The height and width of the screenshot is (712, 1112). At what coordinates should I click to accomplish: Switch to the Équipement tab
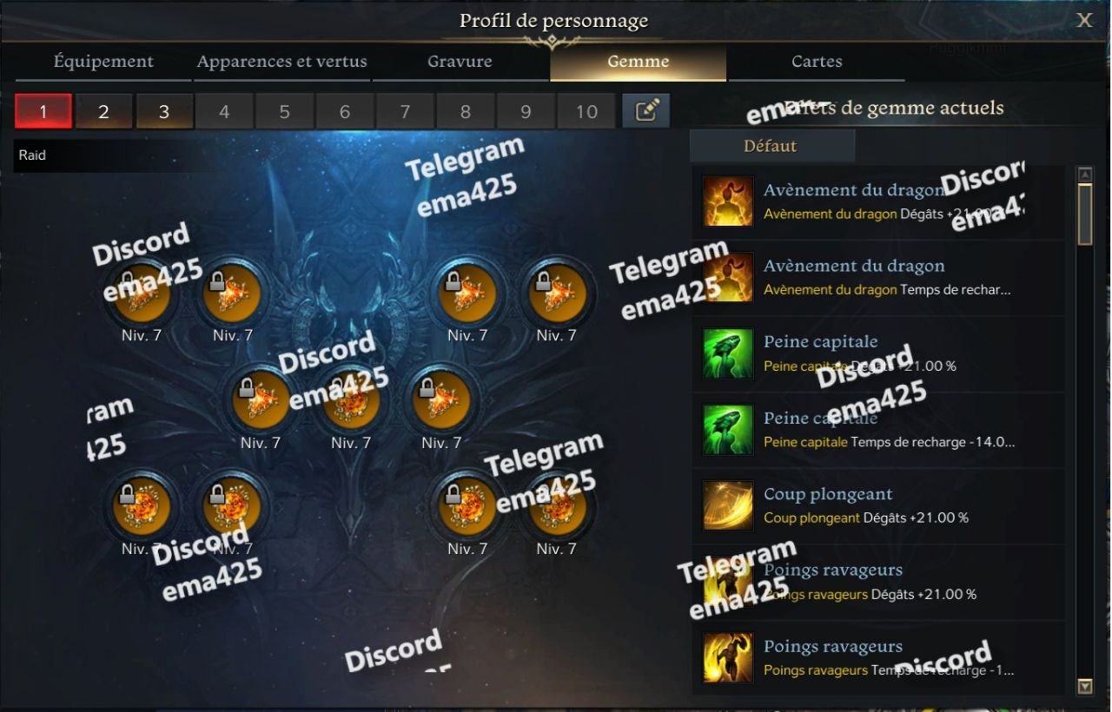point(103,62)
